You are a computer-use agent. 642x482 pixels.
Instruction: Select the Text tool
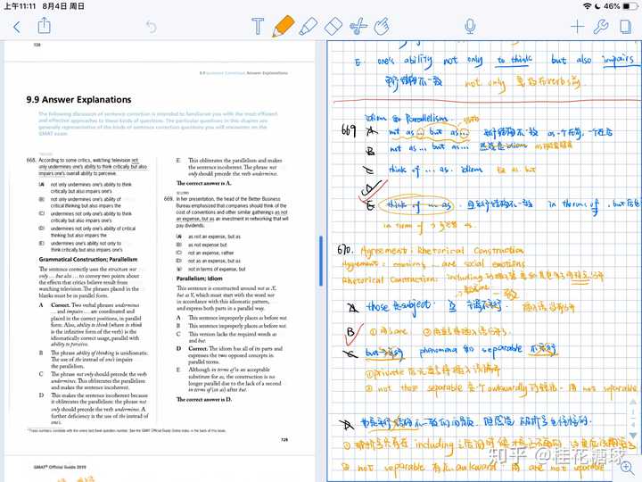(258, 26)
